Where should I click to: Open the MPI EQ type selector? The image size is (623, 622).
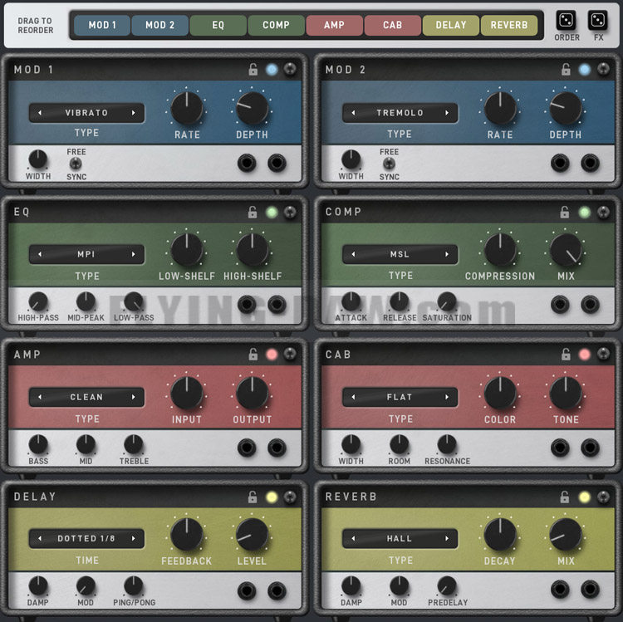(86, 254)
